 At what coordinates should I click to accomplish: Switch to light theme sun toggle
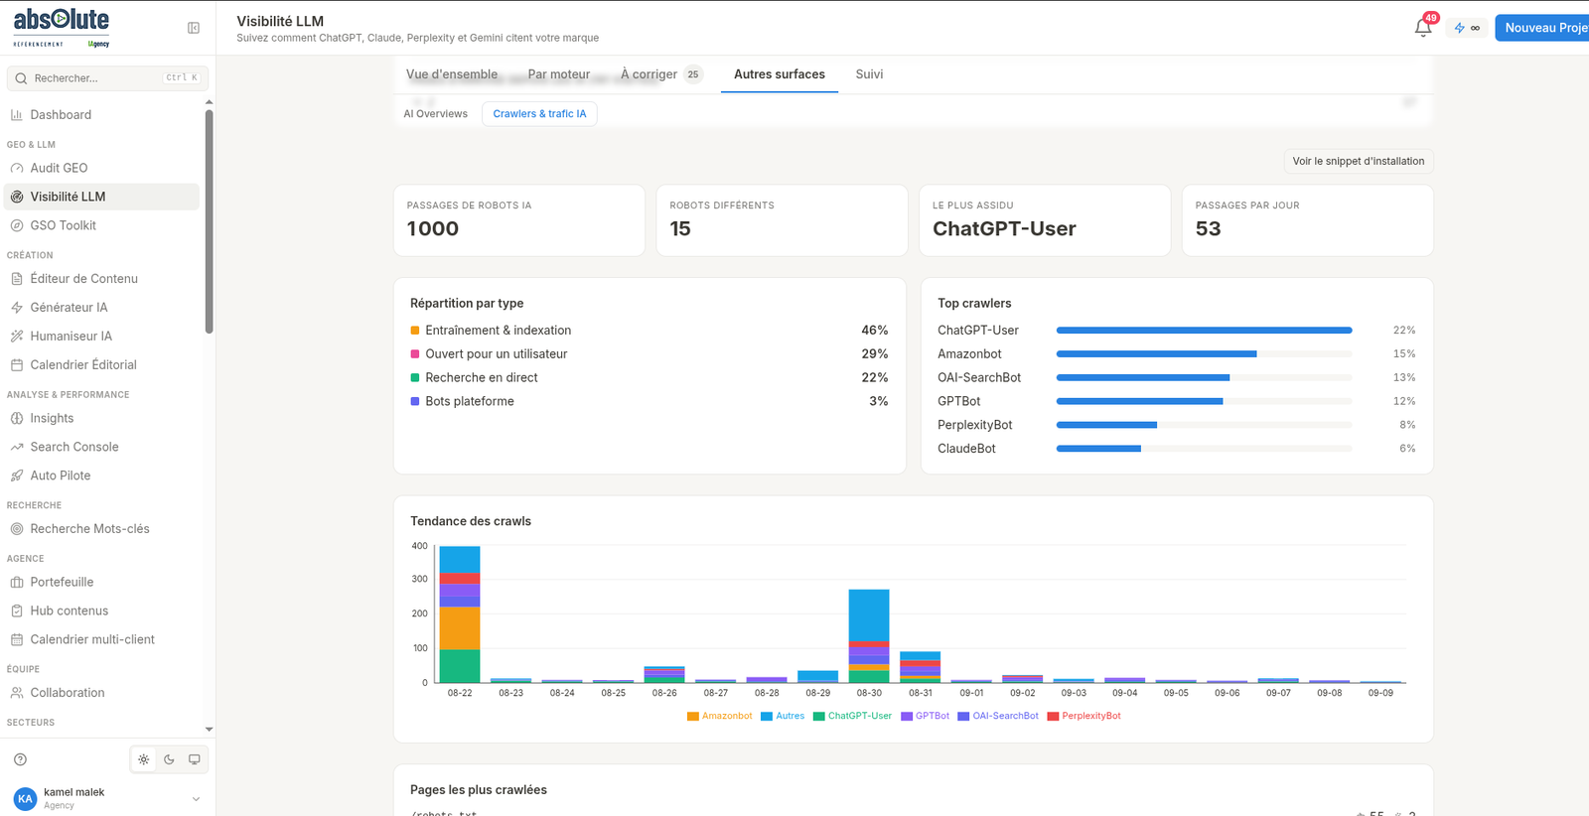coord(144,759)
